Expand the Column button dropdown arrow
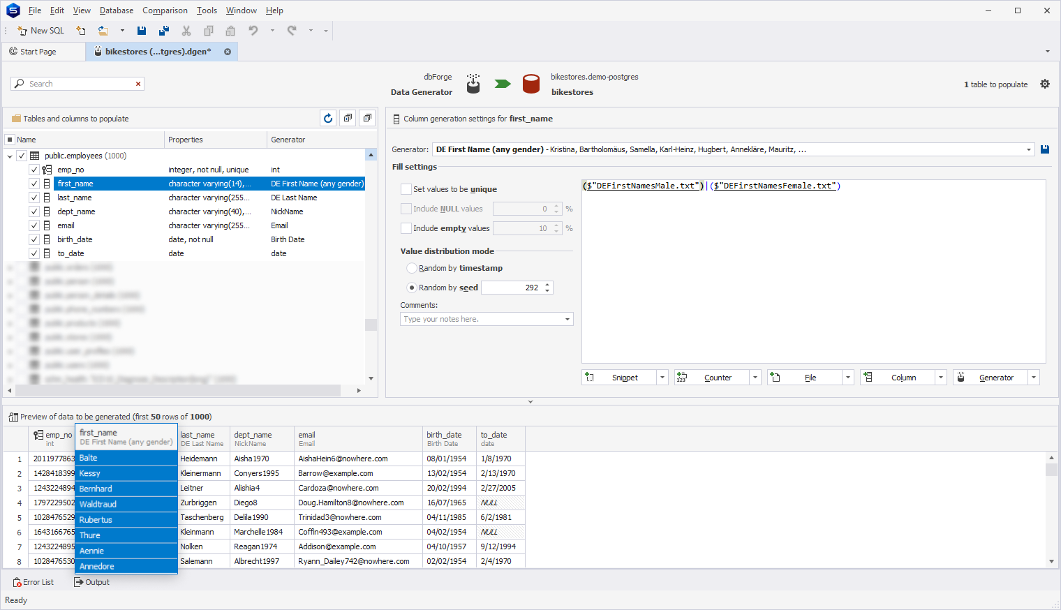The width and height of the screenshot is (1061, 610). pos(941,378)
